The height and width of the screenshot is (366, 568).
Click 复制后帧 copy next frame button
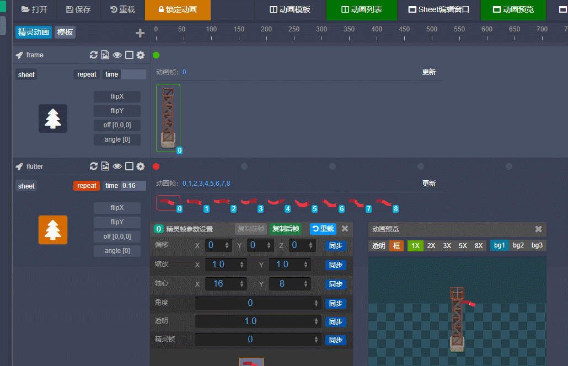(x=286, y=229)
